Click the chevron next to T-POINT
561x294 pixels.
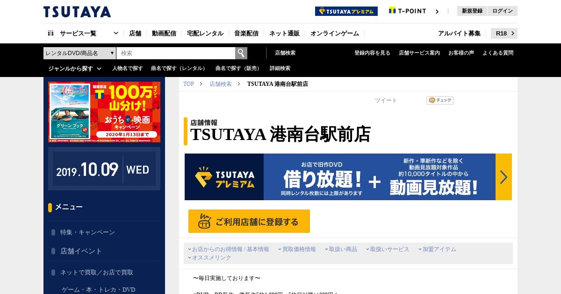(437, 12)
